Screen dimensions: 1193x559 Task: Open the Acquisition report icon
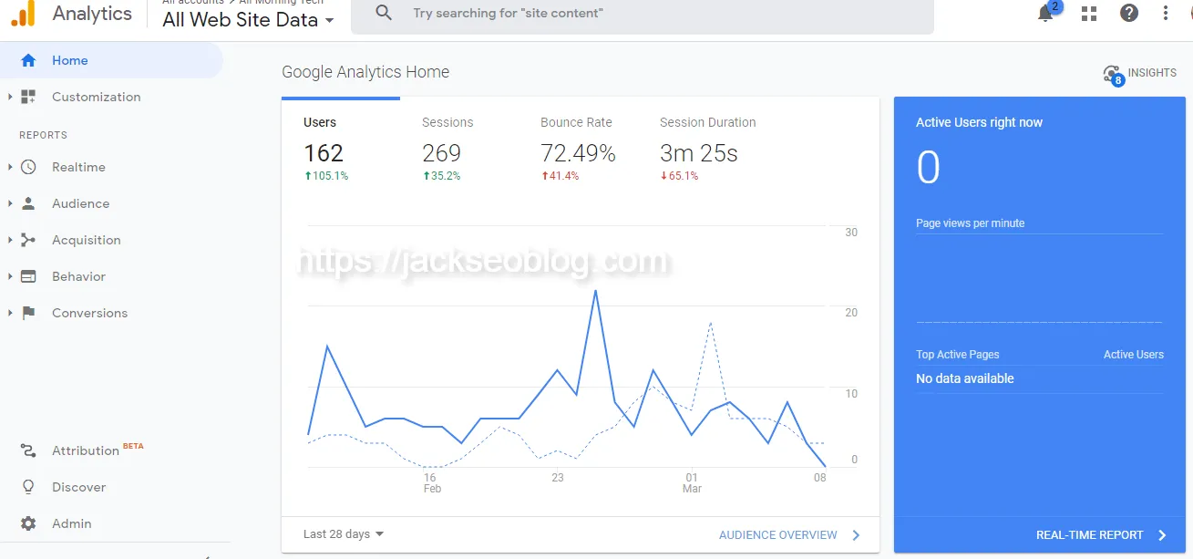(28, 240)
